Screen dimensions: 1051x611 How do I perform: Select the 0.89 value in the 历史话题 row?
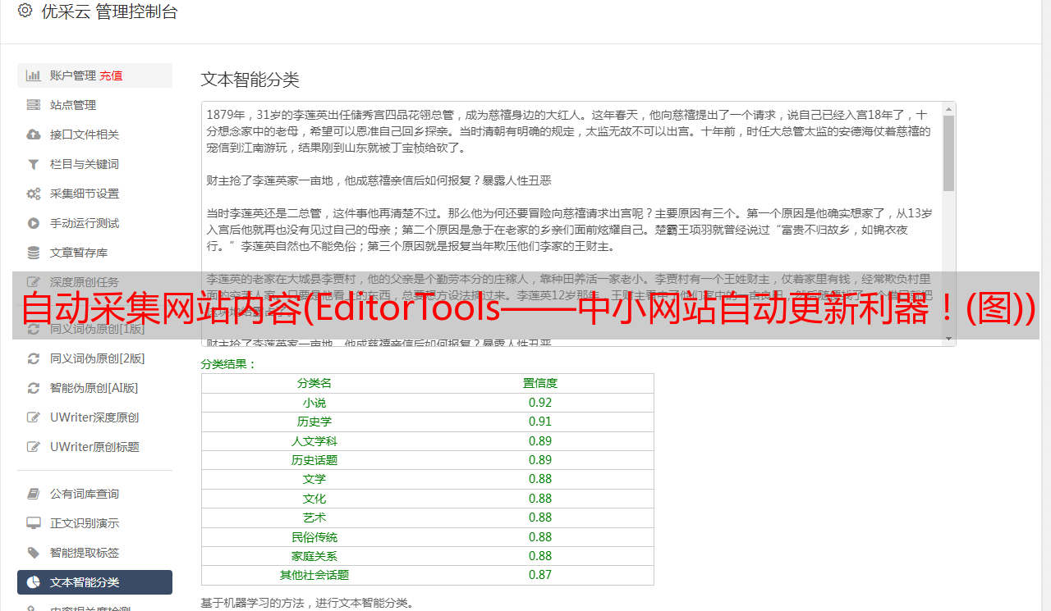pyautogui.click(x=540, y=460)
